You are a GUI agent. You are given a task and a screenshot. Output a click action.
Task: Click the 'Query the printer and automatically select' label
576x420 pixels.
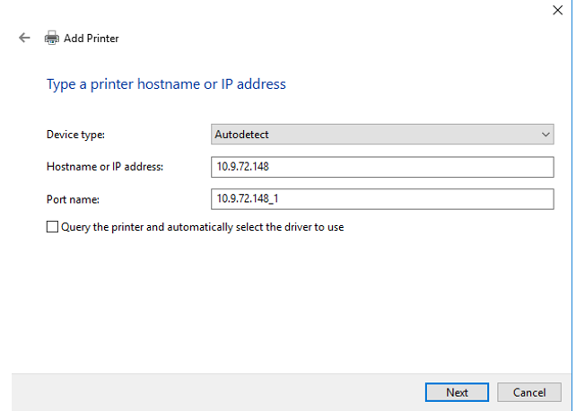(x=202, y=227)
